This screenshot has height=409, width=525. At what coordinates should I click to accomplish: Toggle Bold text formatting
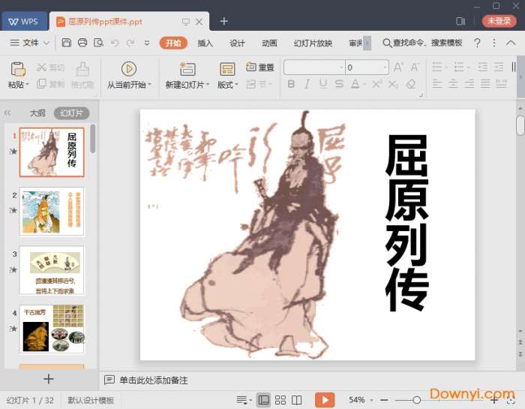pyautogui.click(x=291, y=84)
